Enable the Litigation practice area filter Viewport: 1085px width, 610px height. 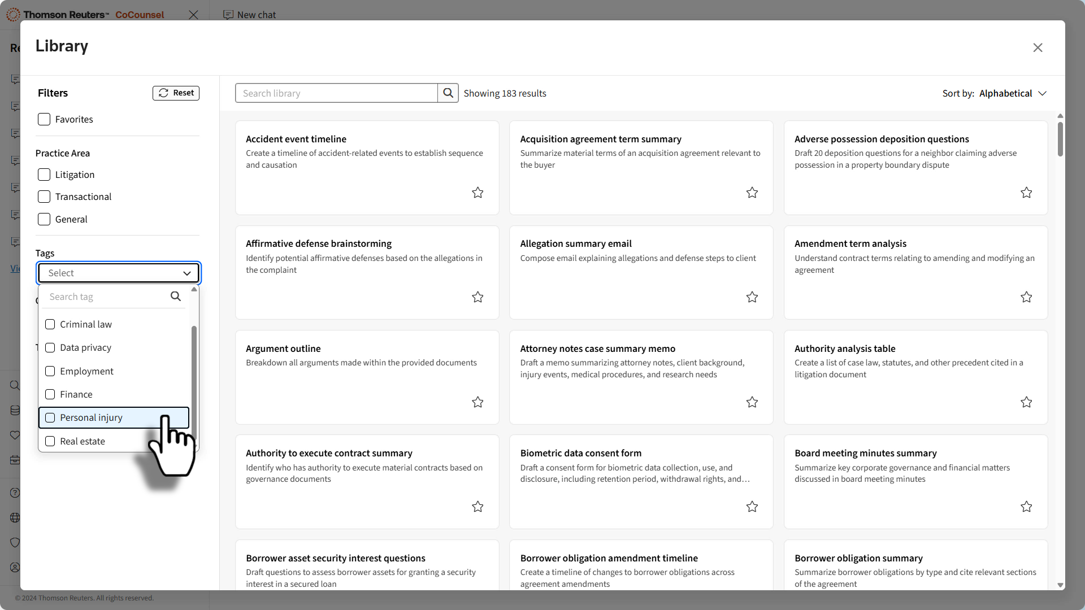tap(44, 175)
